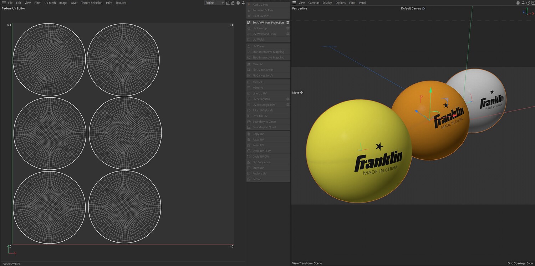Click the Default Camera label
This screenshot has height=266, width=535.
[411, 9]
